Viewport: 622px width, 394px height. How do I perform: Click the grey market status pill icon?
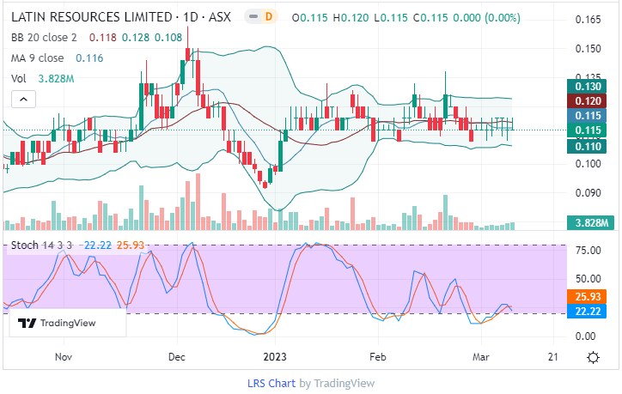[253, 17]
